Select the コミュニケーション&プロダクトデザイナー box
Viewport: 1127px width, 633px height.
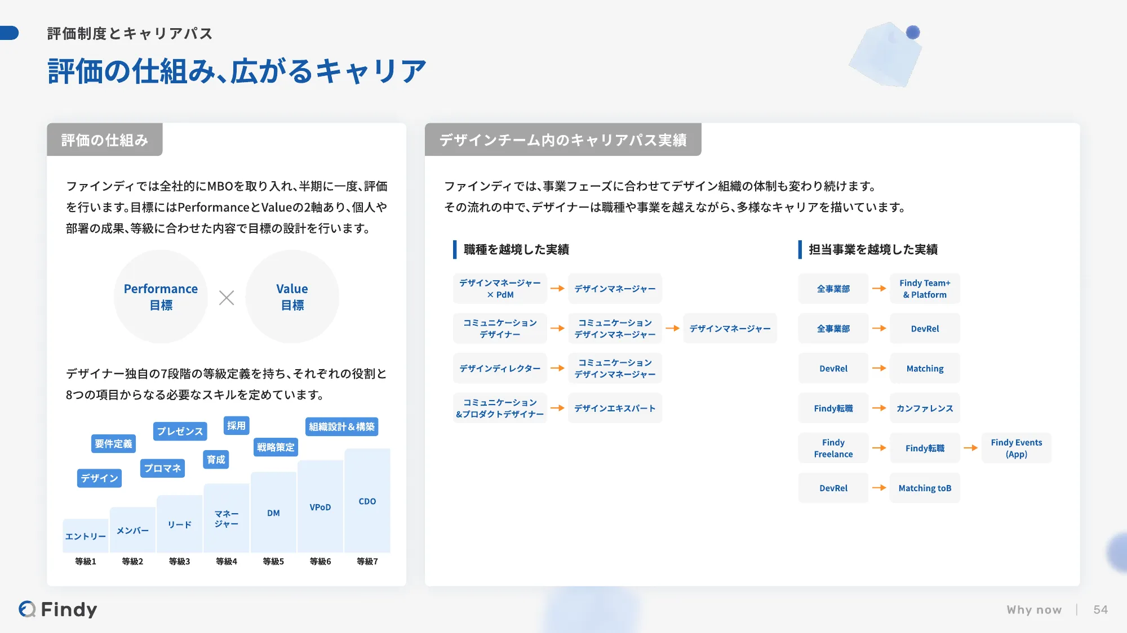pos(500,408)
